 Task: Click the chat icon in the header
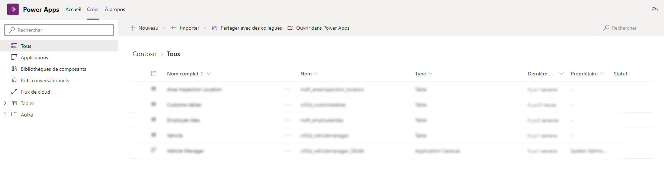[654, 9]
